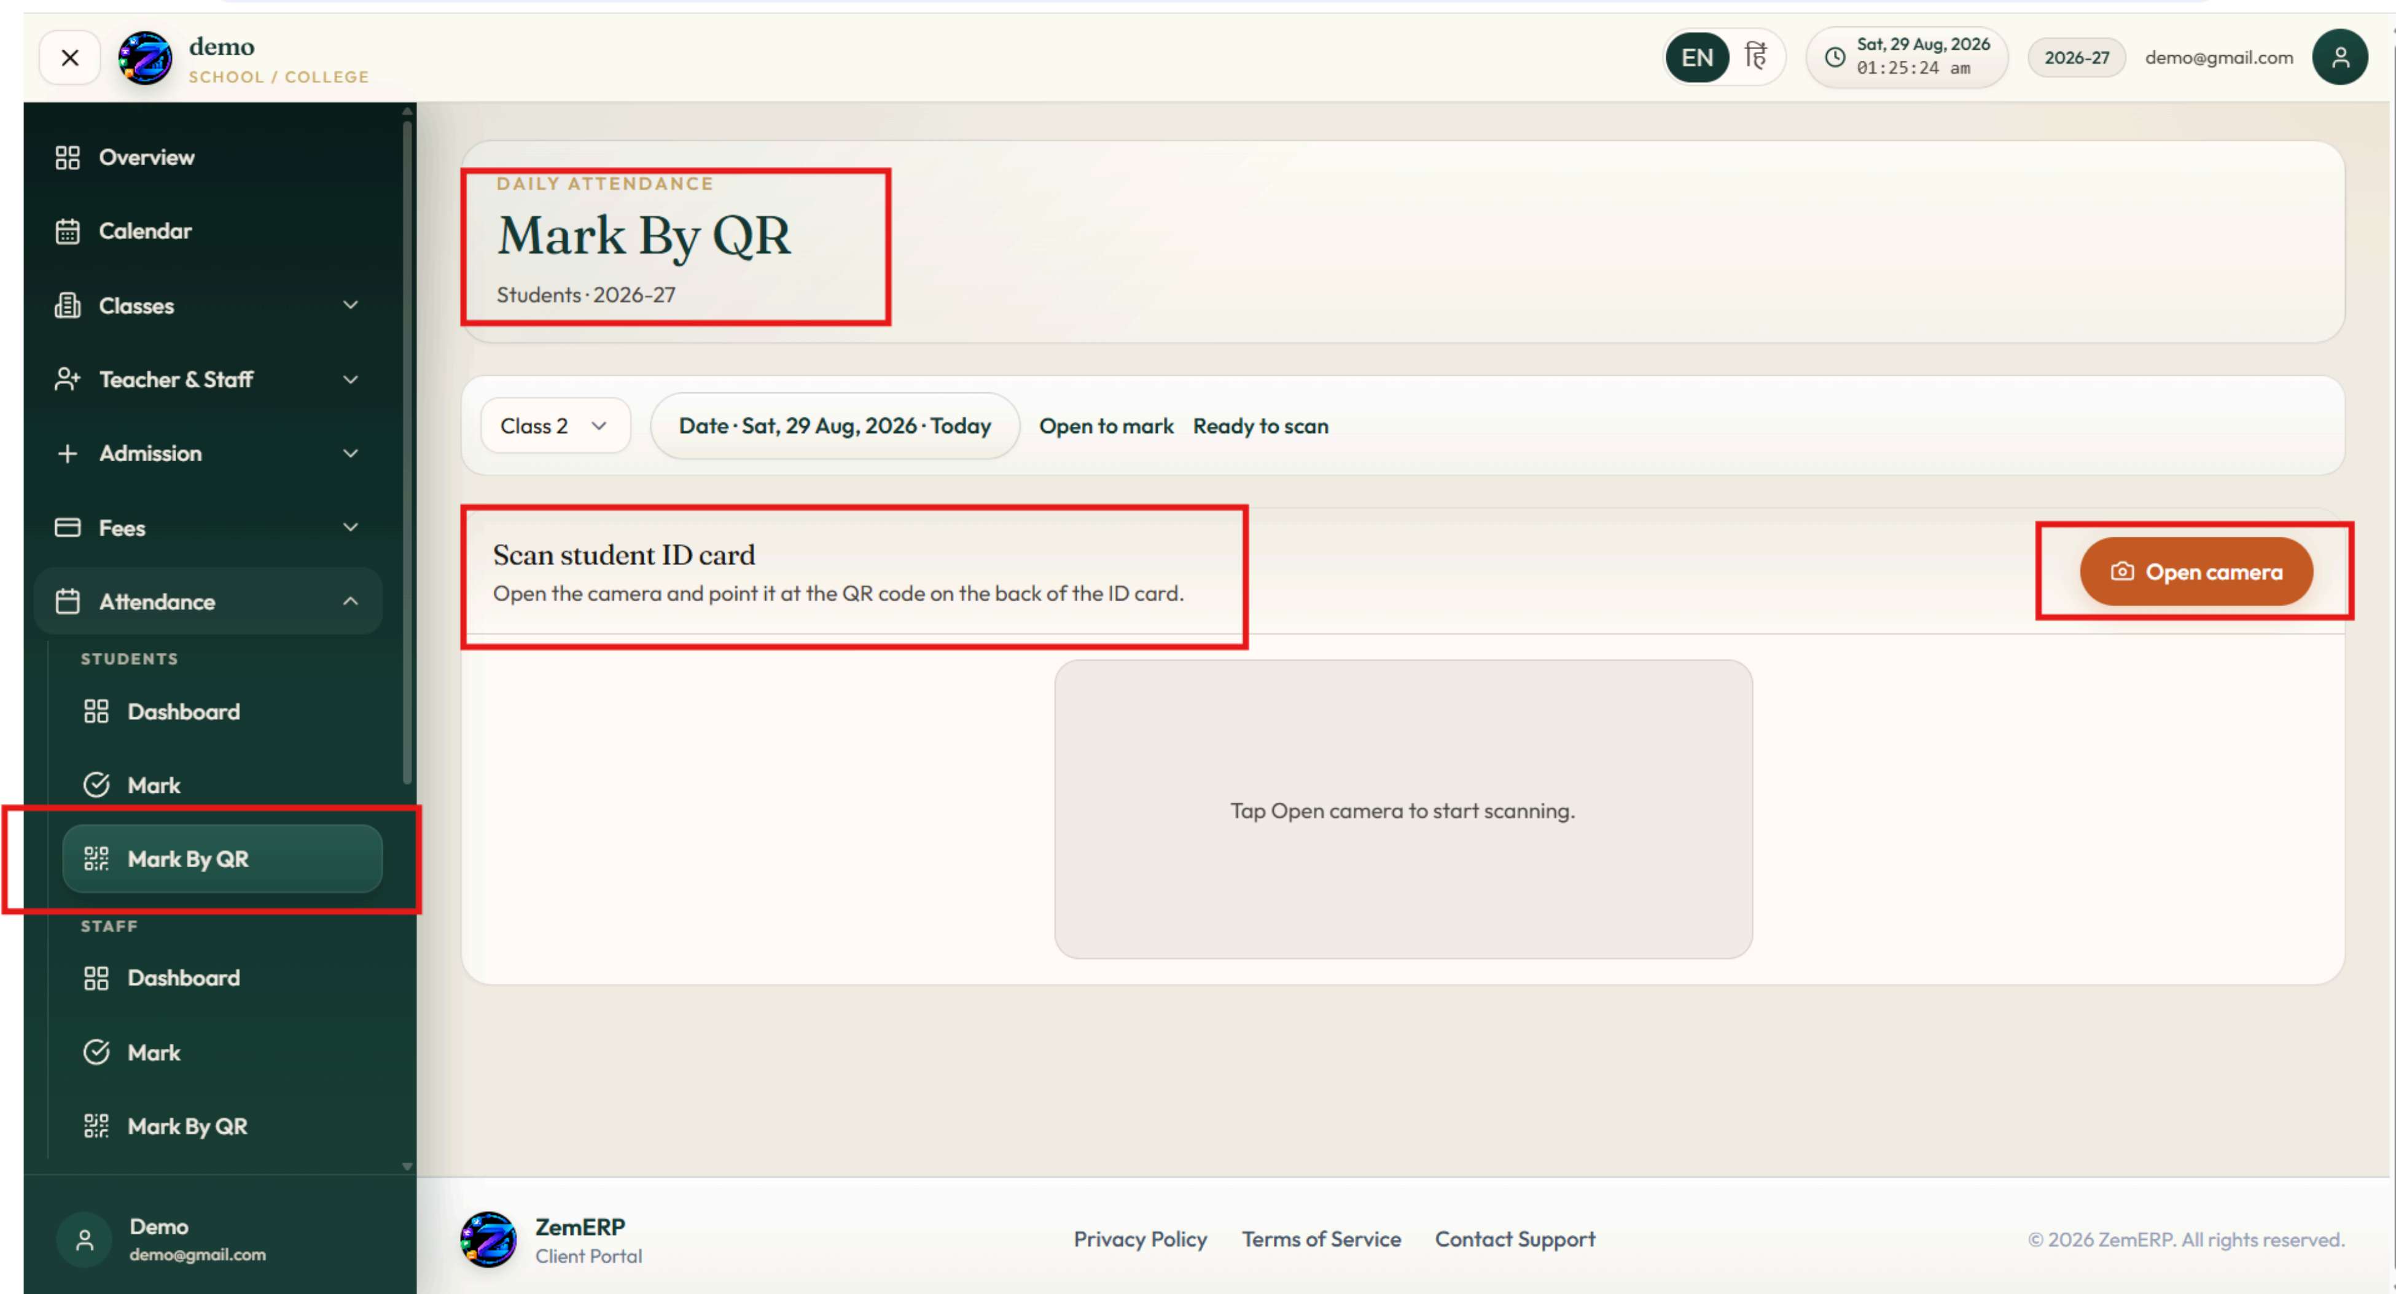Screen dimensions: 2396x1294
Task: Click the Staff Mark By QR code icon
Action: point(96,1126)
